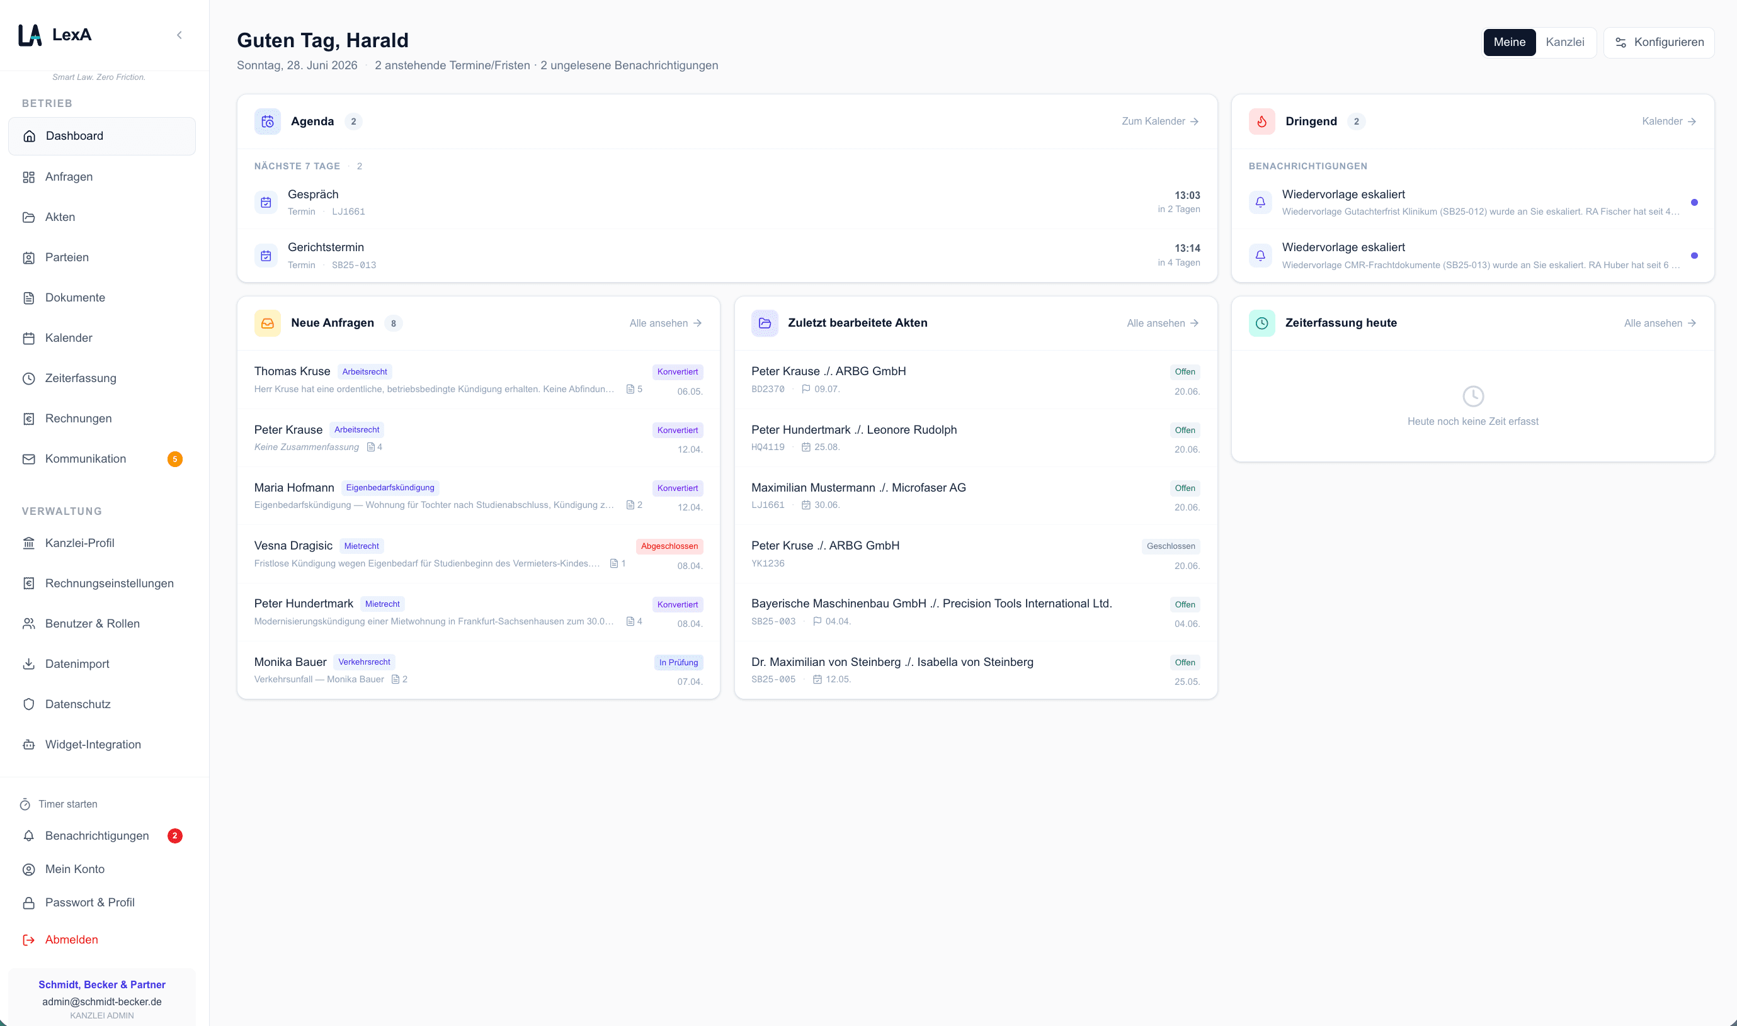Screen dimensions: 1737x1026
Task: Collapse the sidebar with the chevron
Action: pyautogui.click(x=179, y=35)
